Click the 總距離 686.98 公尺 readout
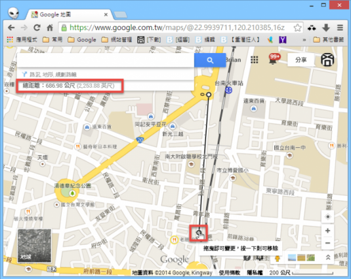This screenshot has width=351, height=279. [x=68, y=86]
